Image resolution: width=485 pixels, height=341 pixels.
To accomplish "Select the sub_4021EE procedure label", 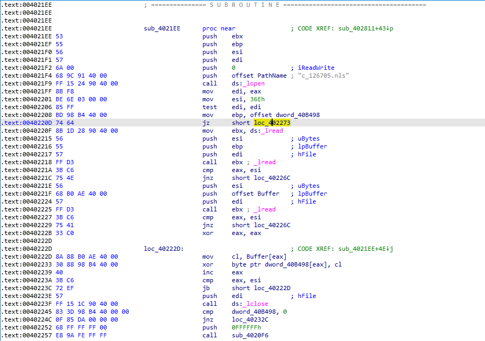I will coord(162,28).
